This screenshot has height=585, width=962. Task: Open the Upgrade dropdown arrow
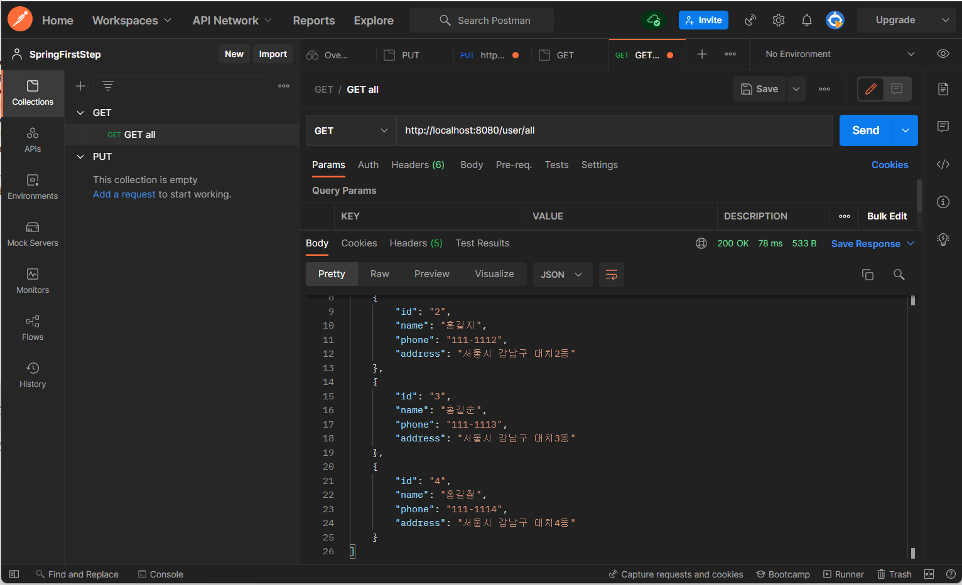point(946,20)
